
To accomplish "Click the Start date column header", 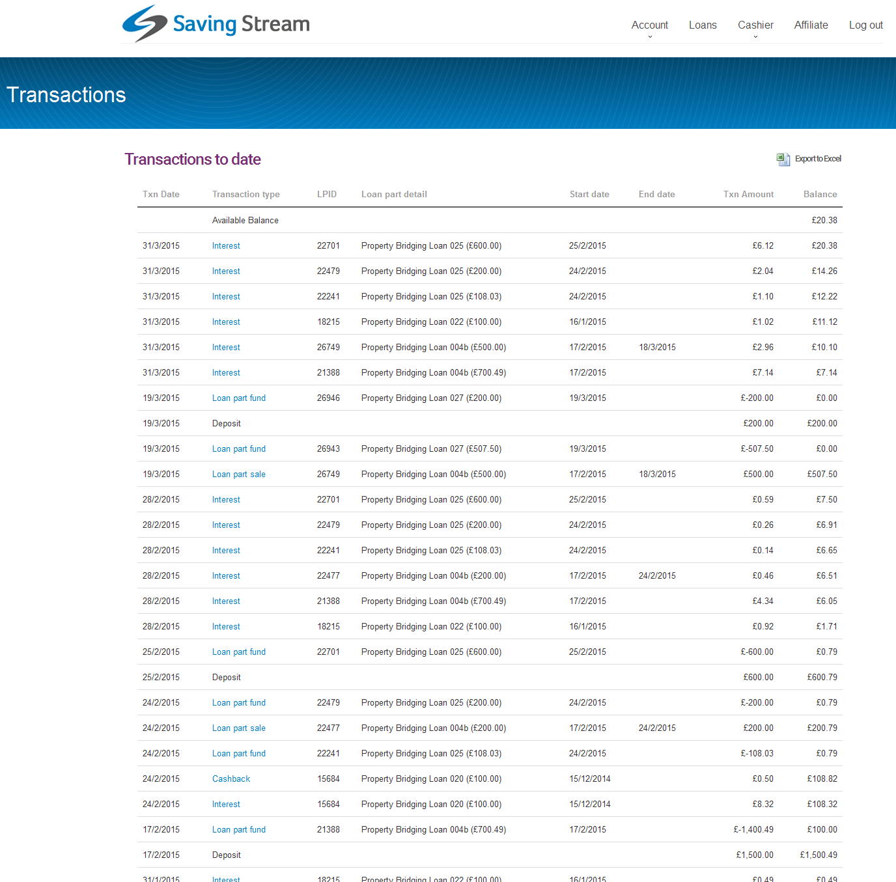I will pyautogui.click(x=589, y=194).
